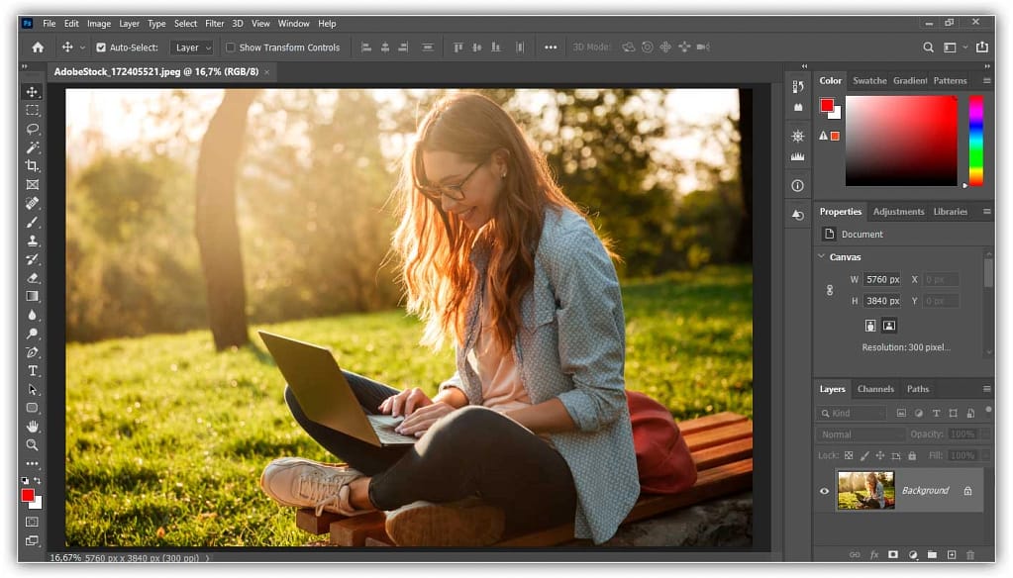Select the Clone Stamp tool

coord(32,241)
